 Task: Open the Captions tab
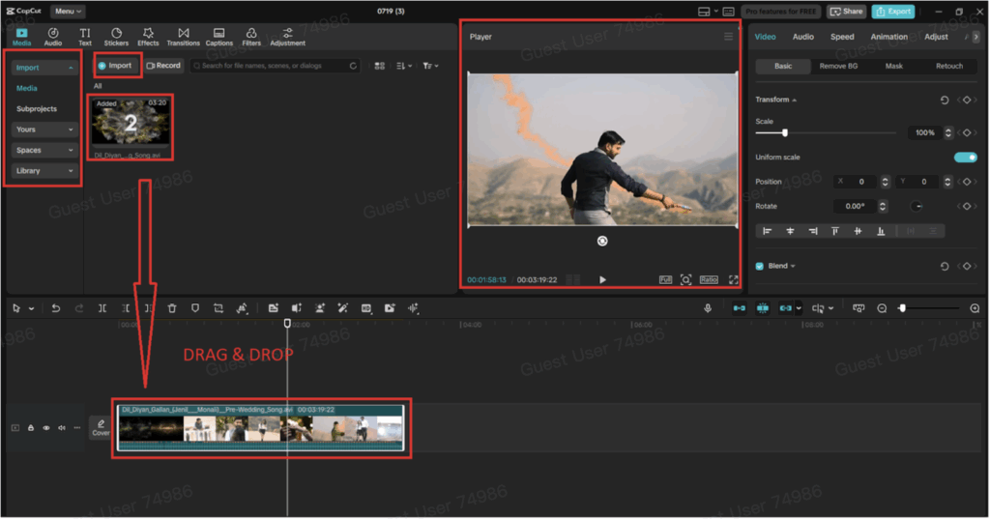pyautogui.click(x=219, y=38)
